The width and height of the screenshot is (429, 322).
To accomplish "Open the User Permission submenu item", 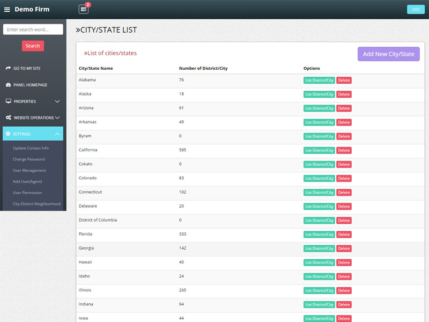I will point(27,193).
